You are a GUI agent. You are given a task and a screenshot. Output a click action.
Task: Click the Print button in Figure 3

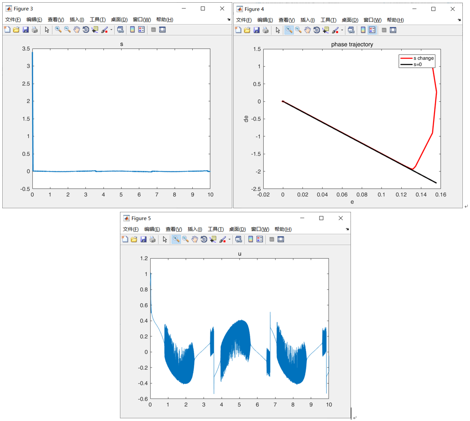pos(35,30)
